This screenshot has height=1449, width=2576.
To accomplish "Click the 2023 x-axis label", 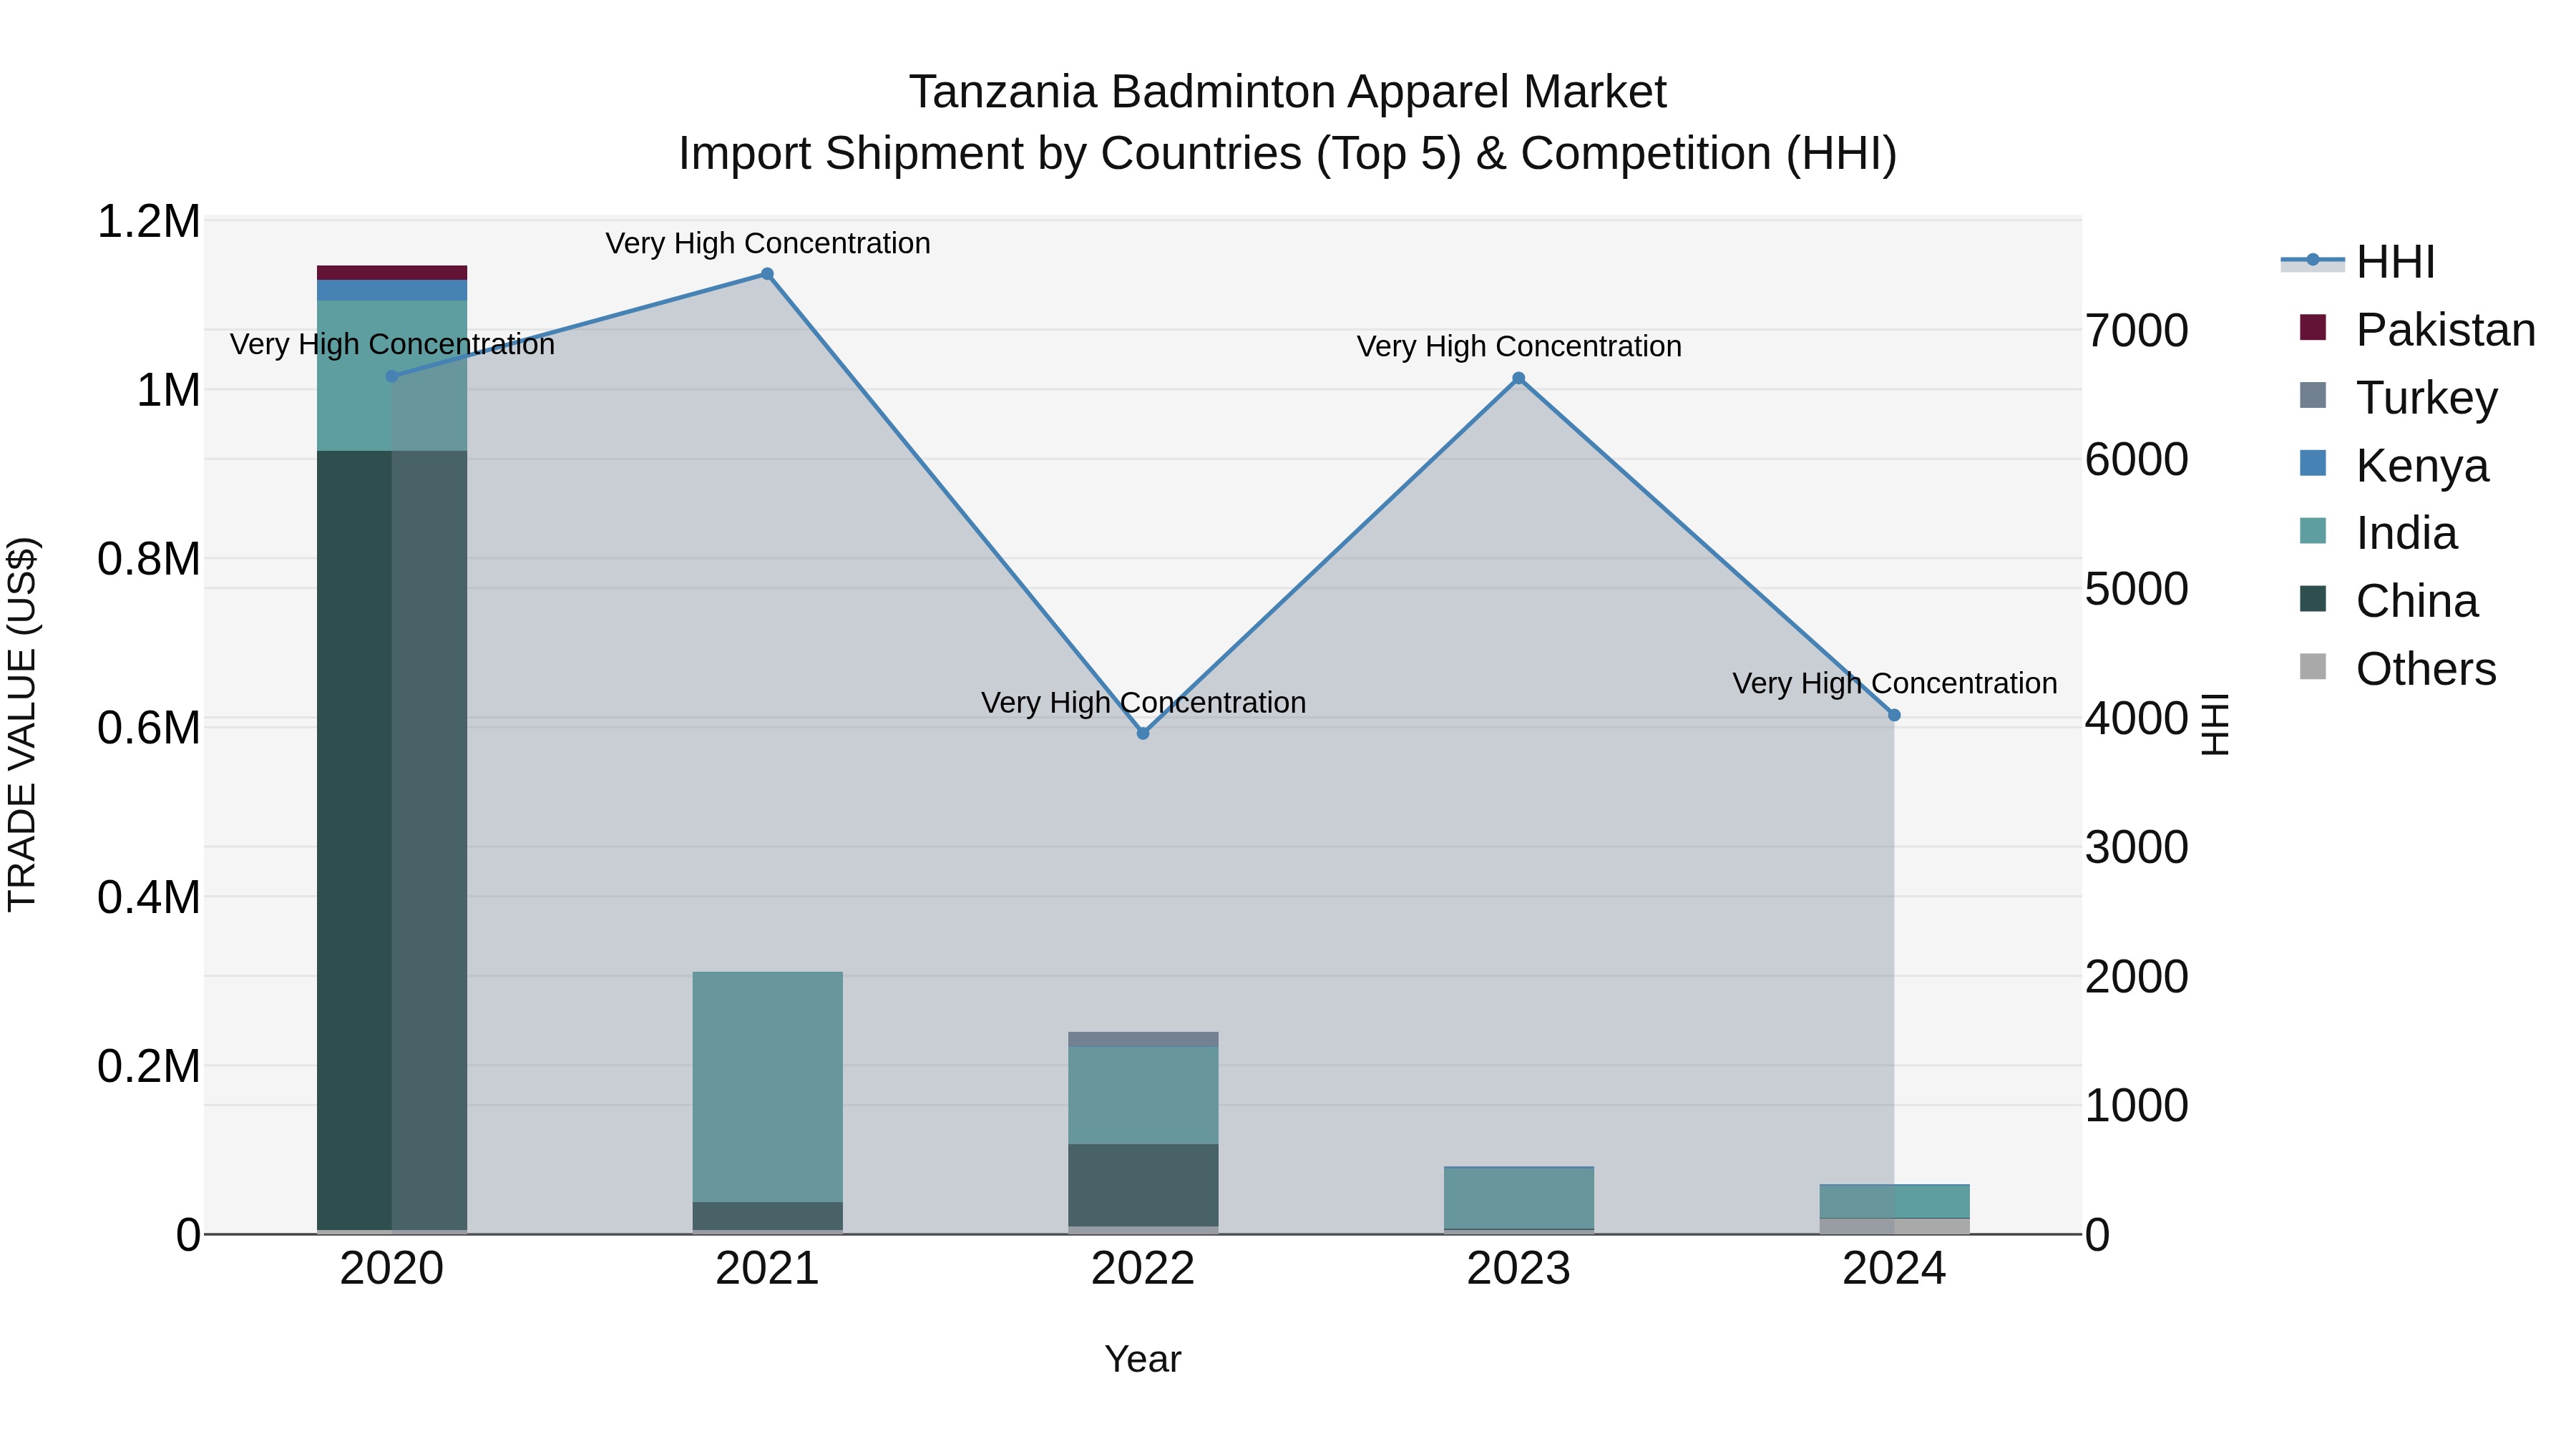I will click(1518, 1269).
